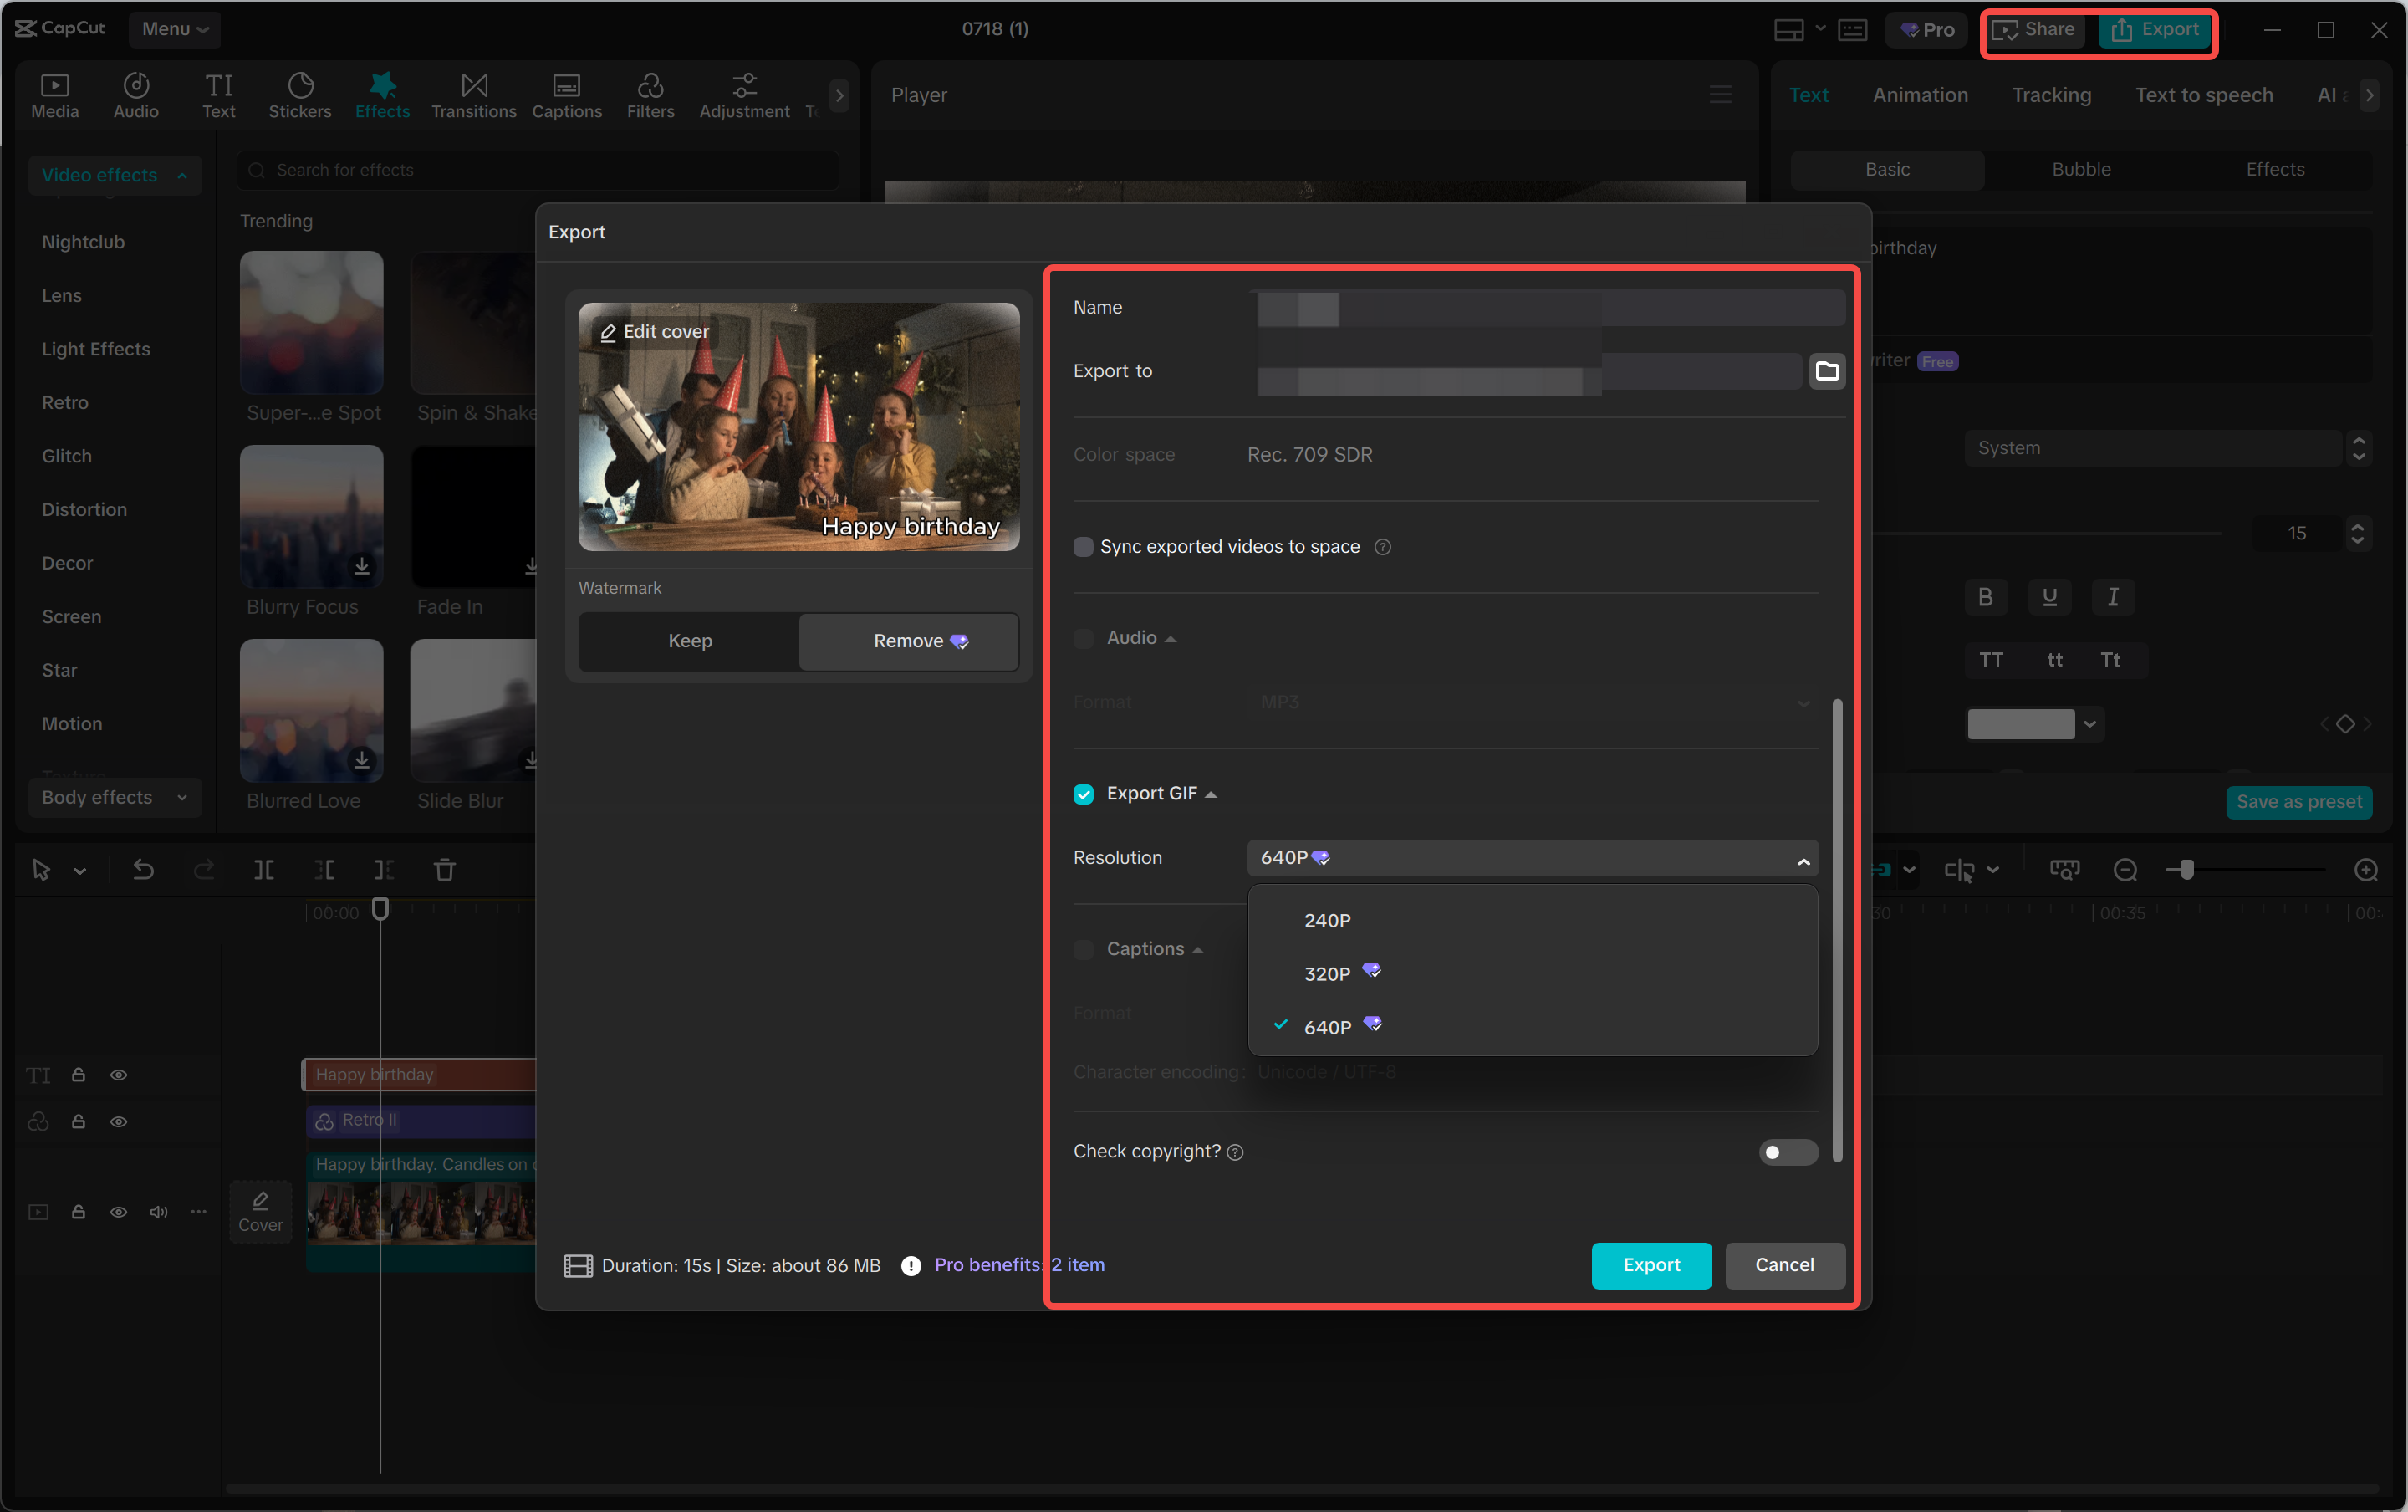Open the Effects panel in the toolbar
This screenshot has height=1512, width=2408.
[382, 94]
